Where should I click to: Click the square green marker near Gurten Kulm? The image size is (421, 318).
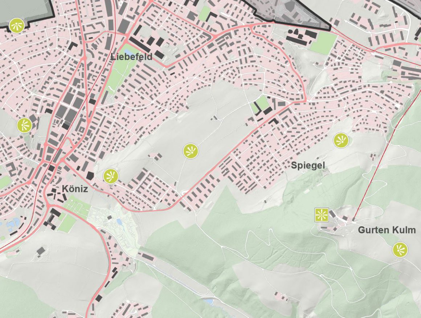point(322,215)
